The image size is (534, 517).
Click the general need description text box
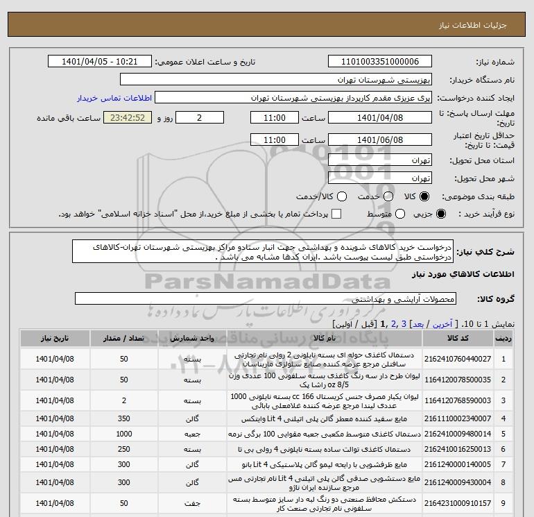tap(263, 251)
